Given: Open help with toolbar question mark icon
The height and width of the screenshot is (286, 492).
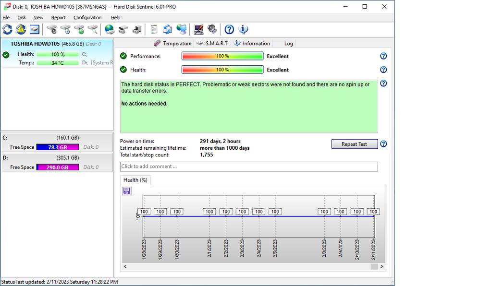Looking at the screenshot, I should coord(229,29).
